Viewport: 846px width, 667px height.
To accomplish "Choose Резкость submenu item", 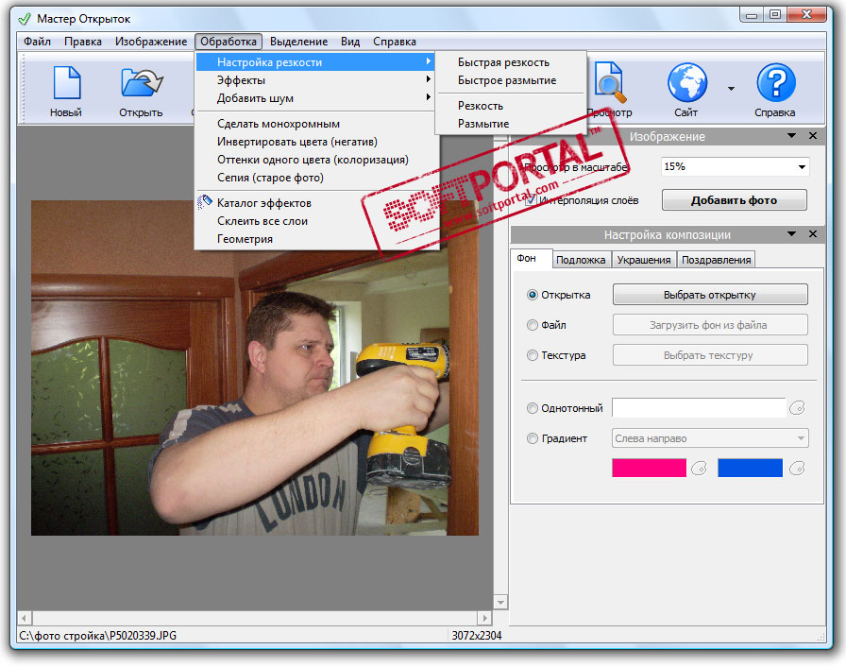I will [x=510, y=106].
